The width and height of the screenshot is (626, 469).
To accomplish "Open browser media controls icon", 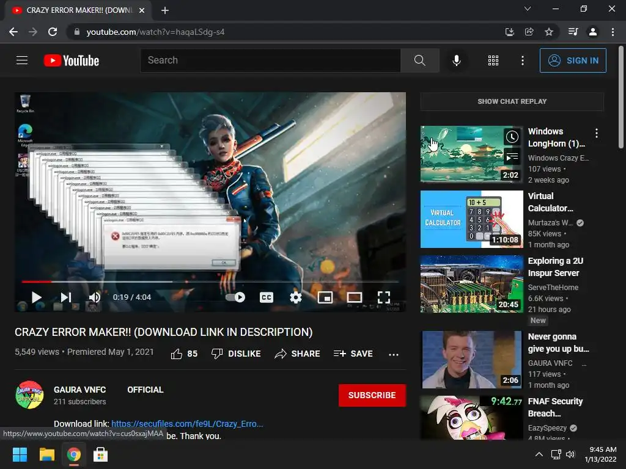I will [x=573, y=32].
